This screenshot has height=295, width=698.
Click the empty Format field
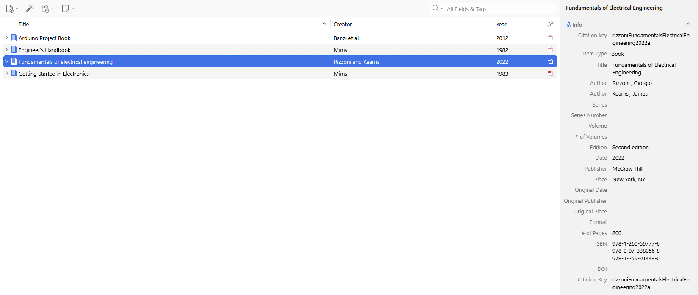651,222
